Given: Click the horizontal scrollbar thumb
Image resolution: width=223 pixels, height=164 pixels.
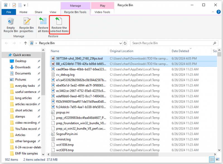Looking at the screenshot, I should coord(105,154).
